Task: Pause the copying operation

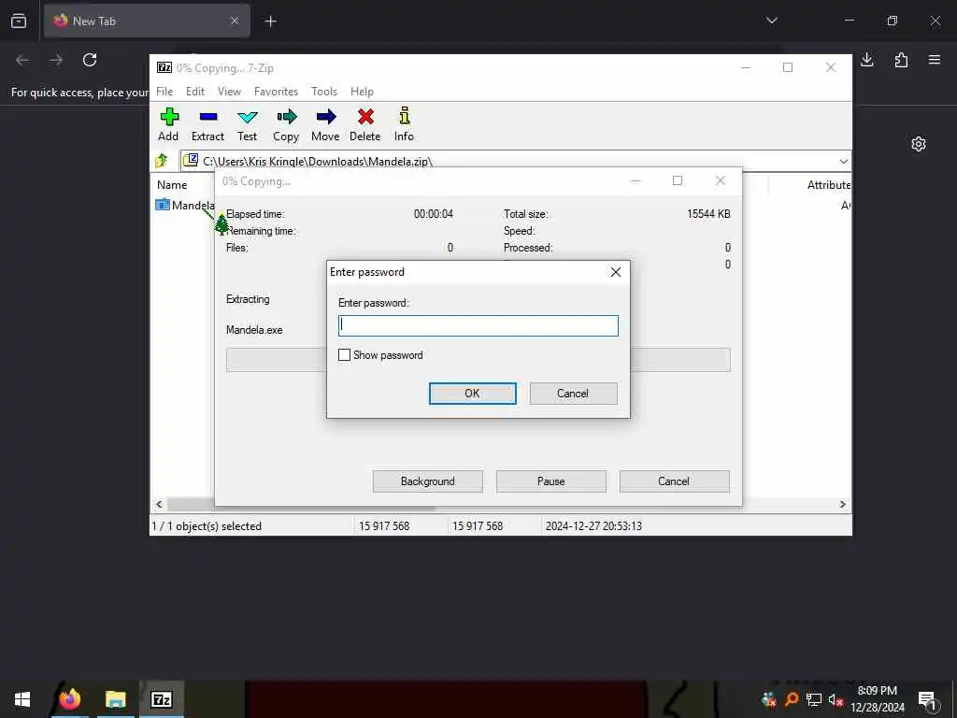Action: tap(551, 481)
